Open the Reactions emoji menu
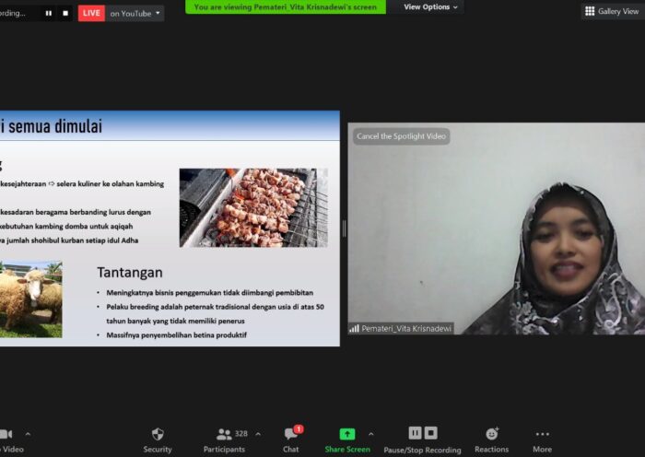Screen dimensions: 645x457 [491, 439]
